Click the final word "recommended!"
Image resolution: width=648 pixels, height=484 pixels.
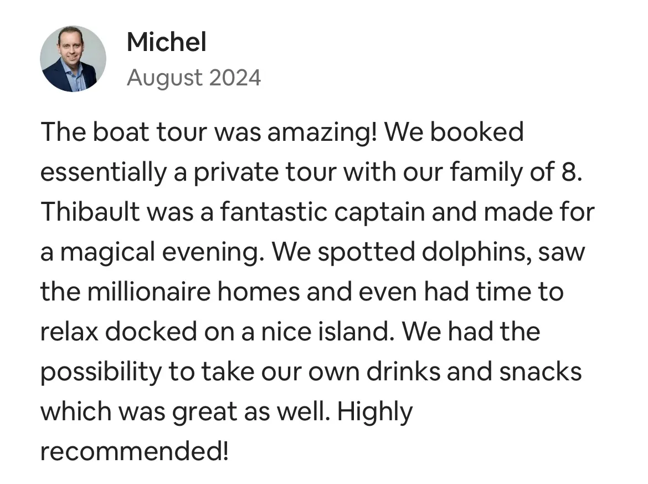[134, 451]
